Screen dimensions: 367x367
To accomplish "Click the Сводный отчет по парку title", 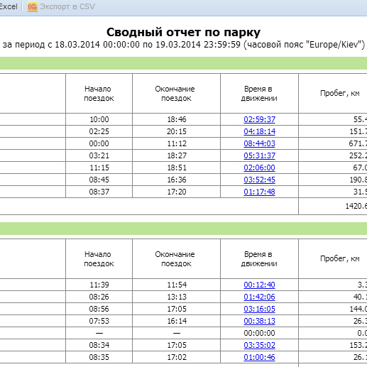I will click(x=183, y=32).
